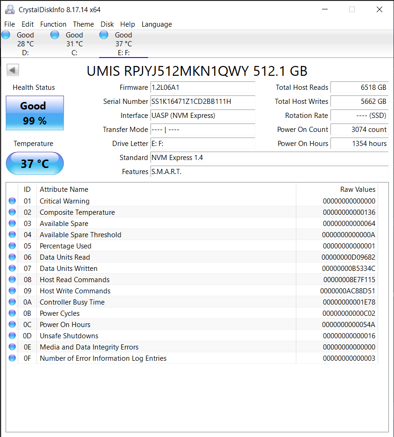This screenshot has height=437, width=394.
Task: Click the Raw Values column header
Action: coord(337,189)
